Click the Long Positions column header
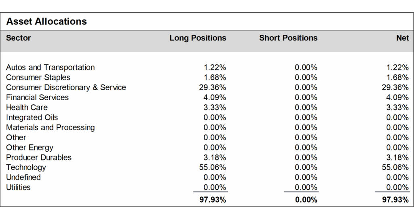The width and height of the screenshot is (414, 207). (x=198, y=38)
